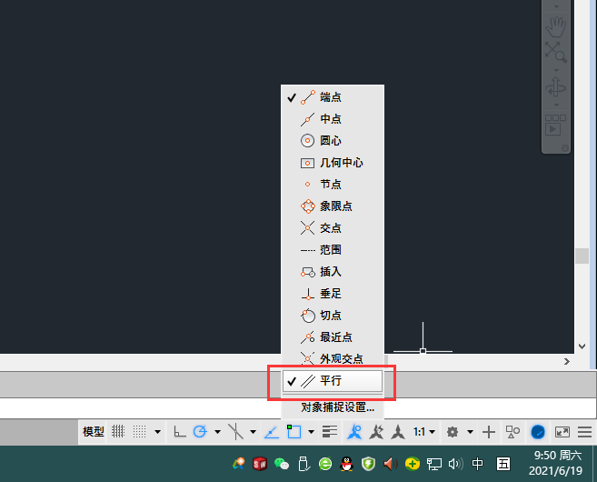Screen dimensions: 597x482
Task: Click the horizontal scrollbar right arrow
Action: [x=567, y=361]
